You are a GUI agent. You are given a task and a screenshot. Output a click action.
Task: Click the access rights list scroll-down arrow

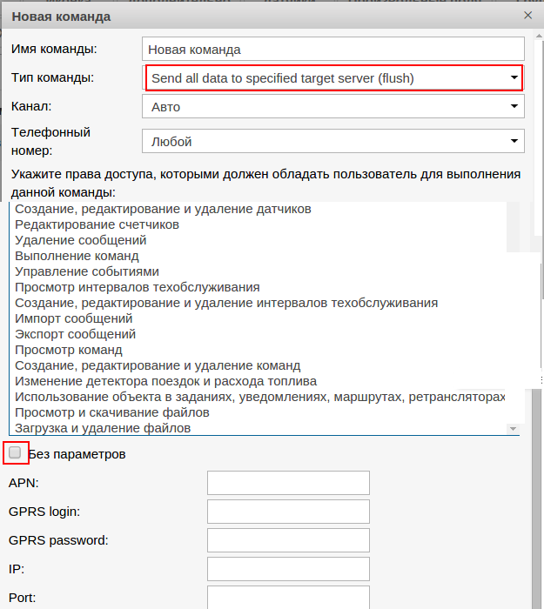point(513,429)
